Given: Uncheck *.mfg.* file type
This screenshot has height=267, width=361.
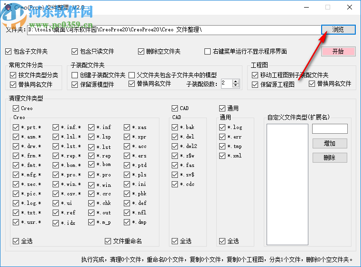Looking at the screenshot, I should click(x=16, y=175).
